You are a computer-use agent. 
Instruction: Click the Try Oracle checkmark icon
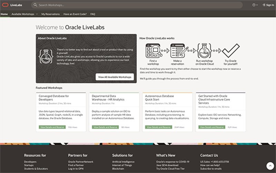tap(231, 51)
